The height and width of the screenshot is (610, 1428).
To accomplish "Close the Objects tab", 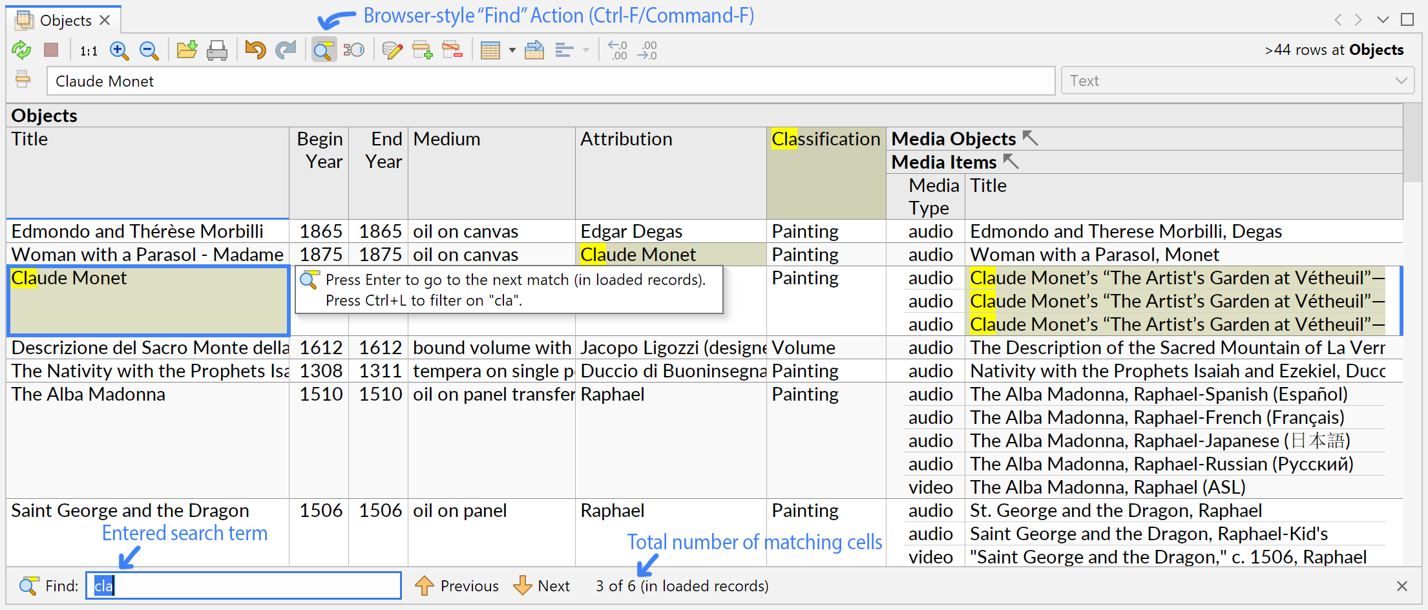I will coord(105,21).
